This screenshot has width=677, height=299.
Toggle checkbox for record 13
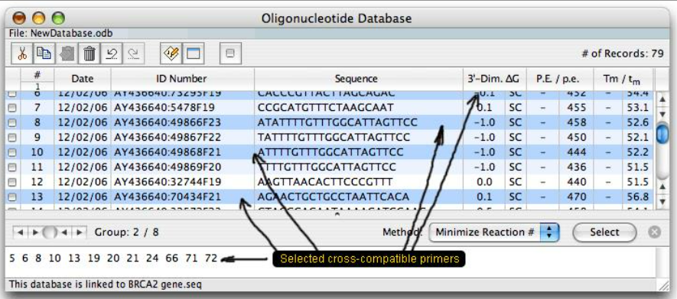point(12,197)
